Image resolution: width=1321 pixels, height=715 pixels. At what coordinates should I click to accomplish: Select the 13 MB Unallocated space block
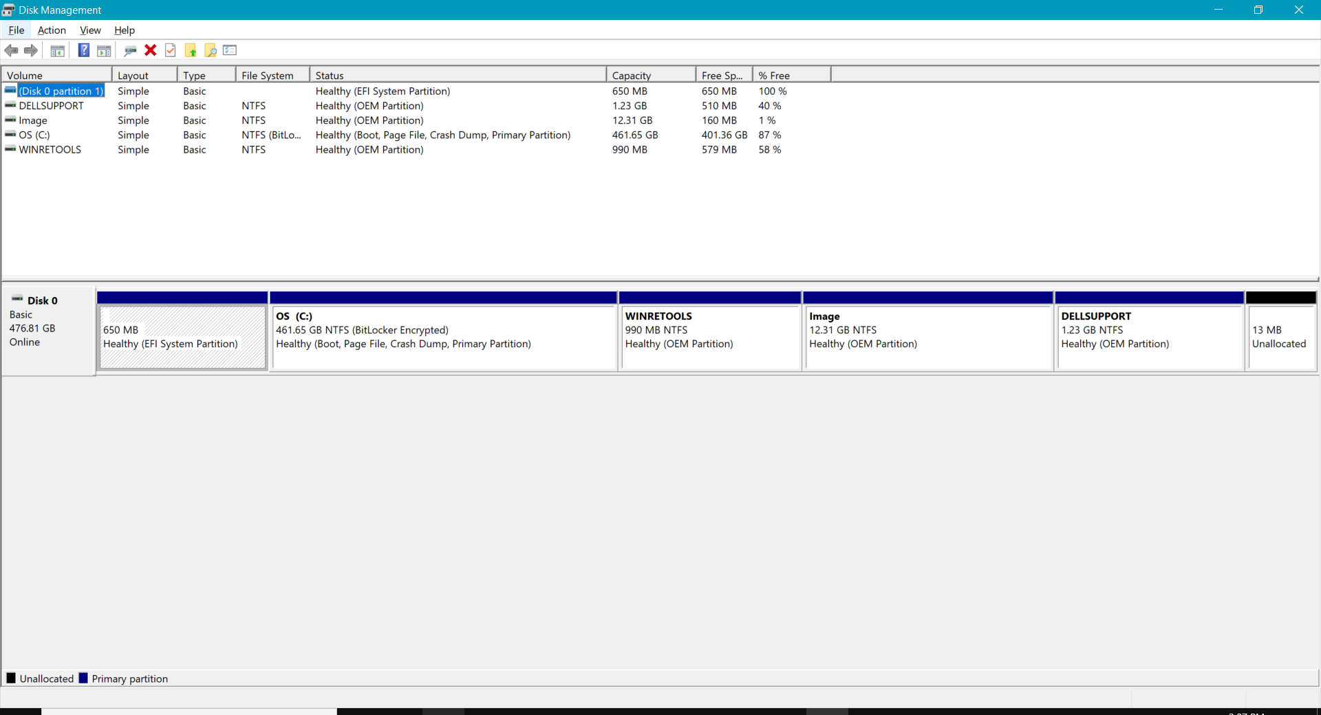tap(1280, 337)
